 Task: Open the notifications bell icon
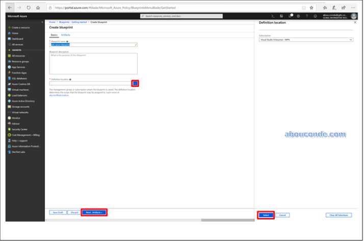pyautogui.click(x=290, y=16)
